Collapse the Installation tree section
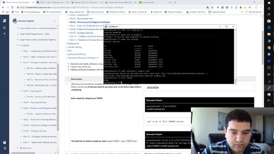 18,45
